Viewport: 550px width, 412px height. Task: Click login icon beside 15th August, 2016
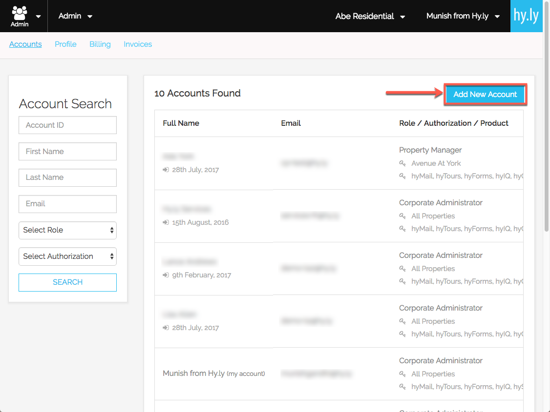pyautogui.click(x=166, y=222)
